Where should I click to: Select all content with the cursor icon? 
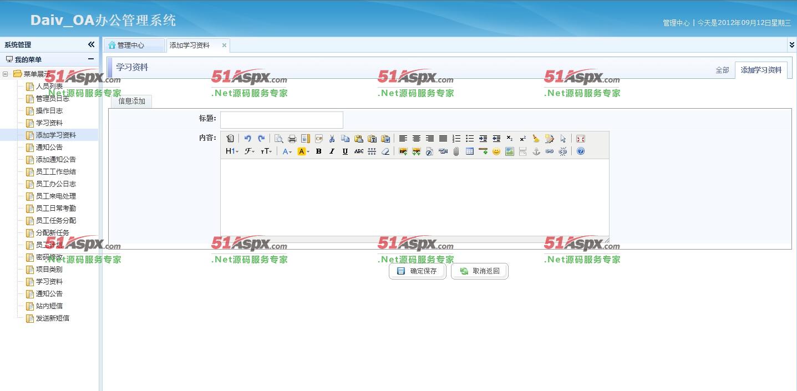(x=563, y=139)
